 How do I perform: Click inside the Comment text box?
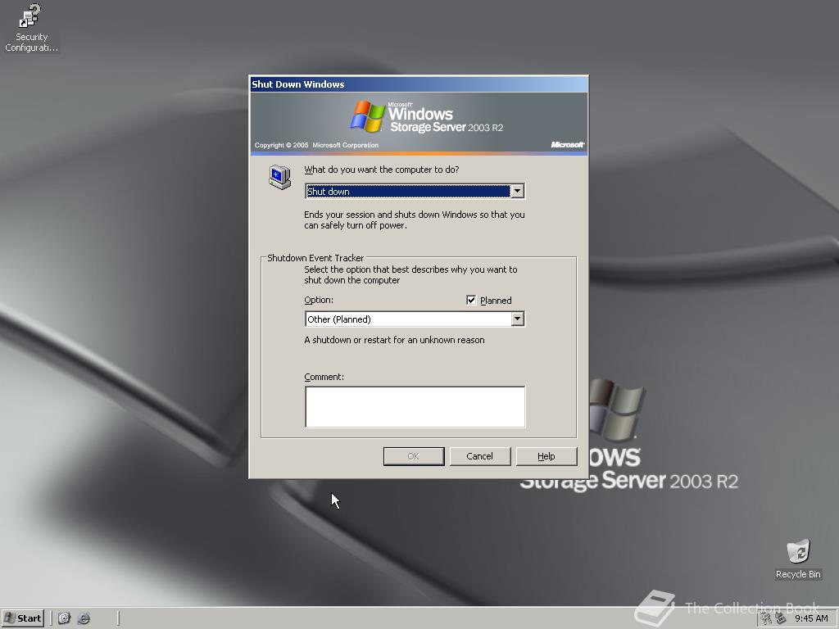click(415, 407)
